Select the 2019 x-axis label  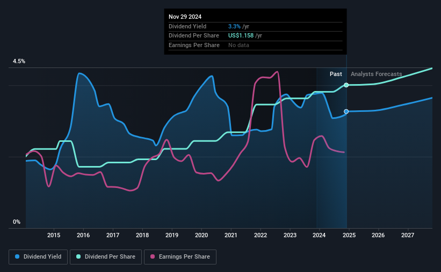click(172, 235)
